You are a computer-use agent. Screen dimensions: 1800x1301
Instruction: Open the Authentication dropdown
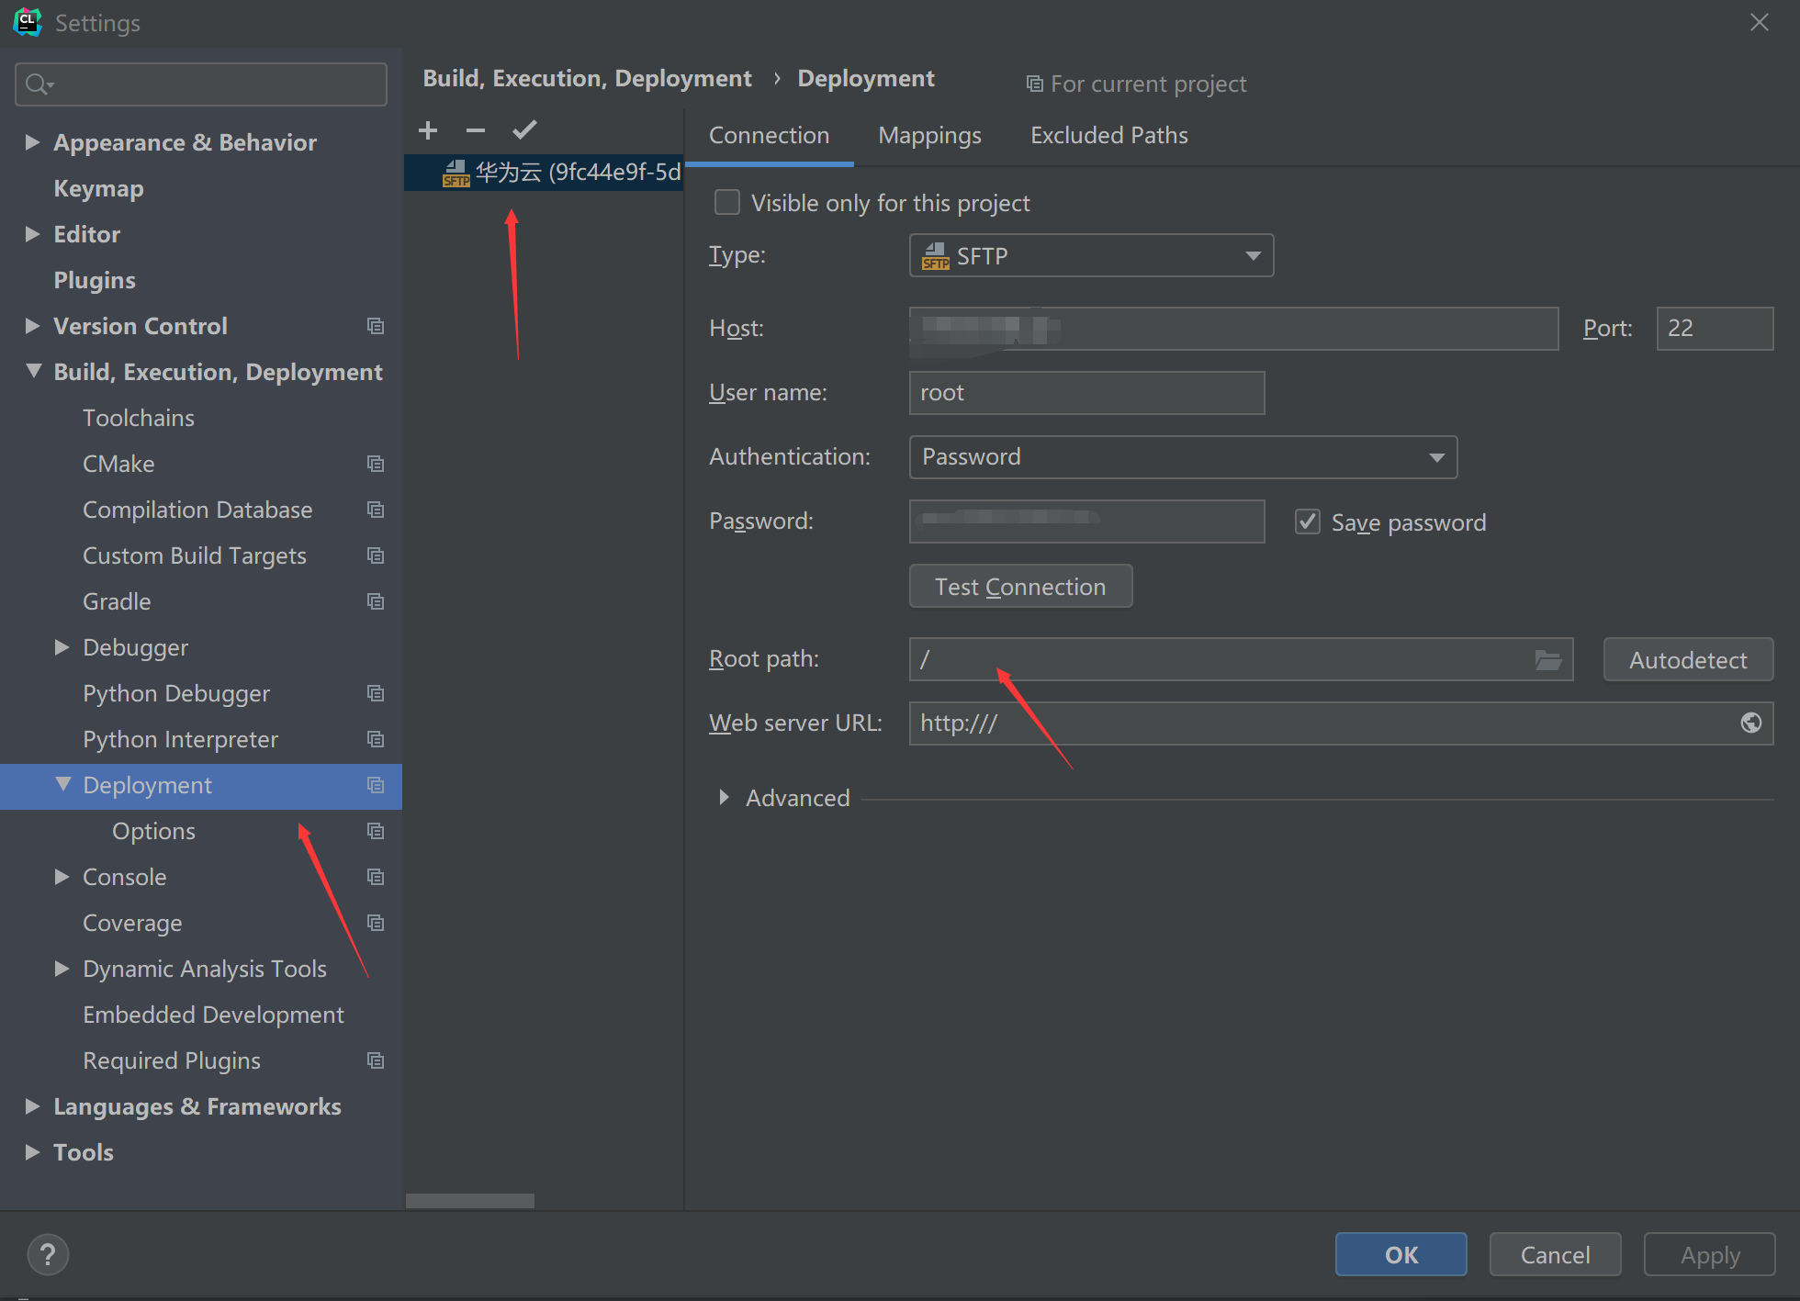pos(1437,456)
